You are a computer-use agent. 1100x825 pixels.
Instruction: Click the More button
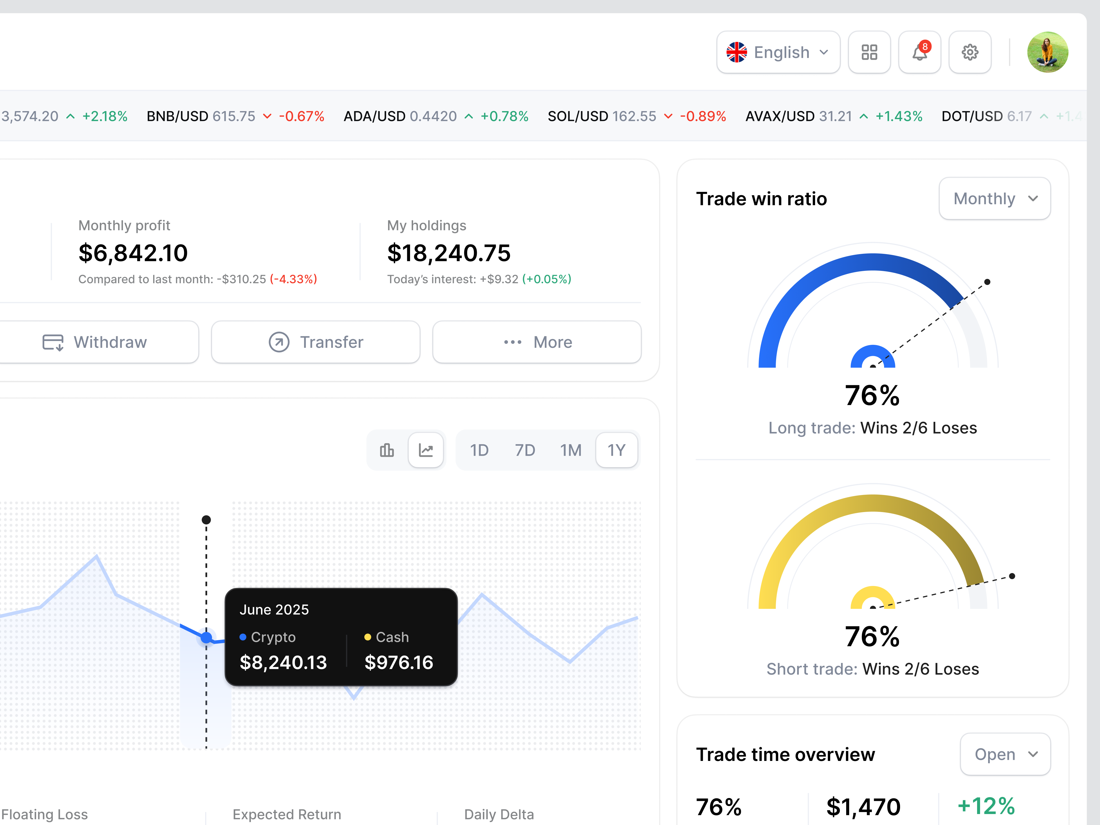tap(537, 342)
